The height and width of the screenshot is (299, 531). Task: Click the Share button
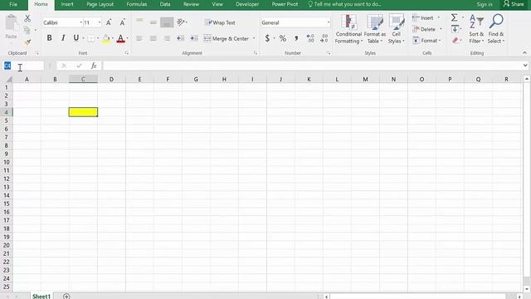pos(514,4)
